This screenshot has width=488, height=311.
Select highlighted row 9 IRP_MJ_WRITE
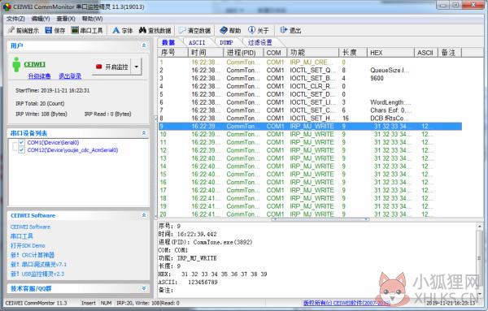click(310, 126)
